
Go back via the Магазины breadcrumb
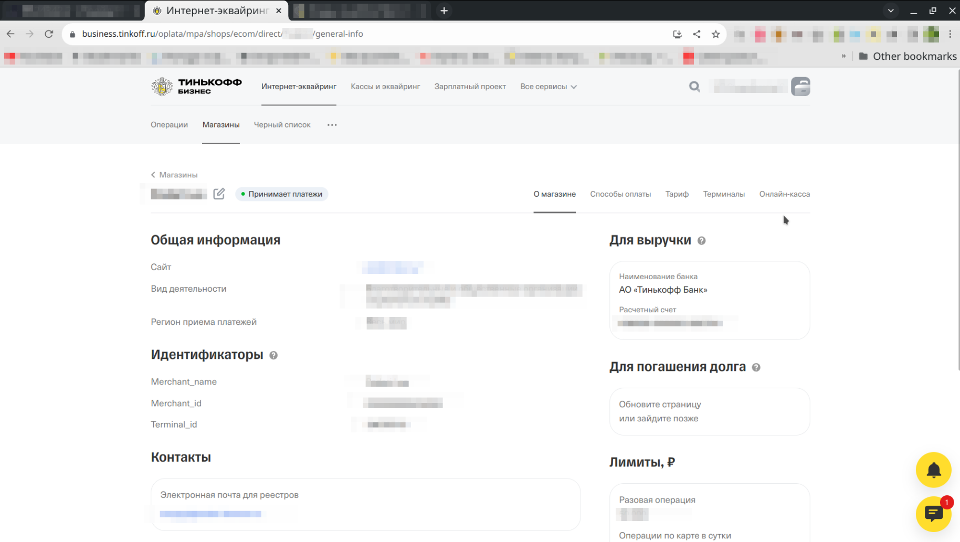pos(174,175)
